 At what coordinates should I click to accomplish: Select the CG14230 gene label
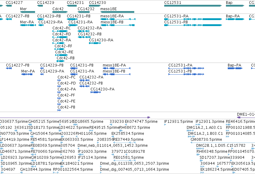tap(97, 3)
